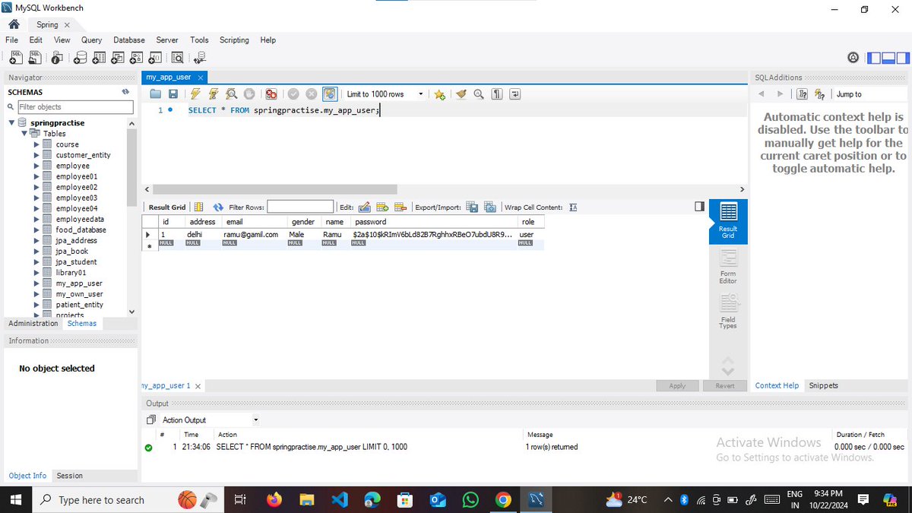This screenshot has height=513, width=912.
Task: Select the jpa_student table
Action: (76, 261)
